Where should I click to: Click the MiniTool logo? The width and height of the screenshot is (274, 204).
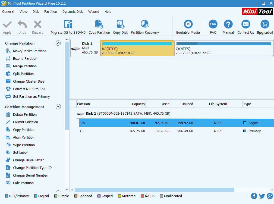pyautogui.click(x=257, y=11)
